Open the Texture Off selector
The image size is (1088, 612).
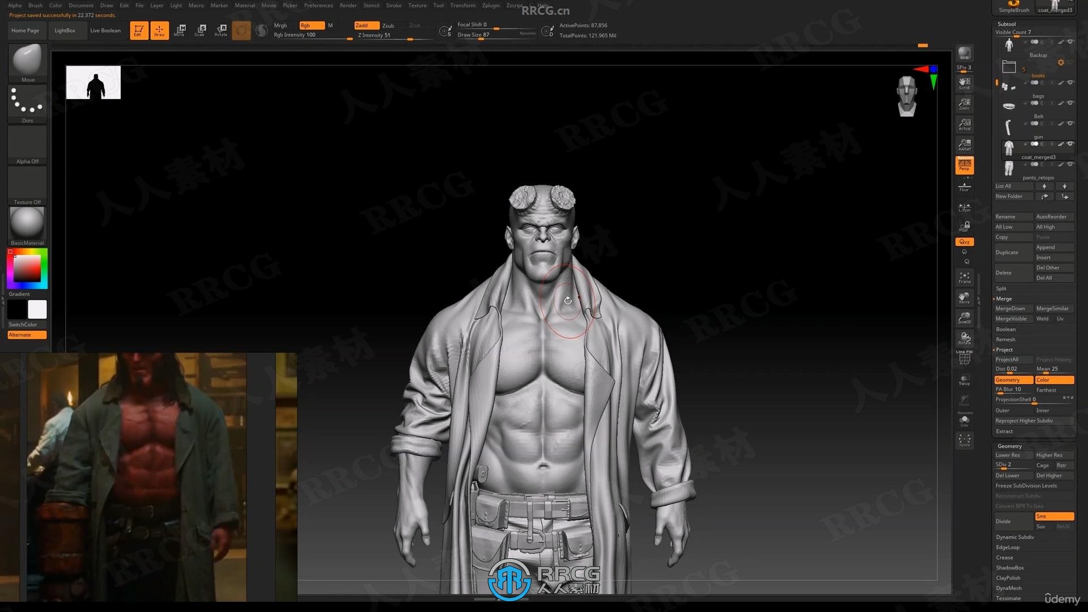coord(28,186)
